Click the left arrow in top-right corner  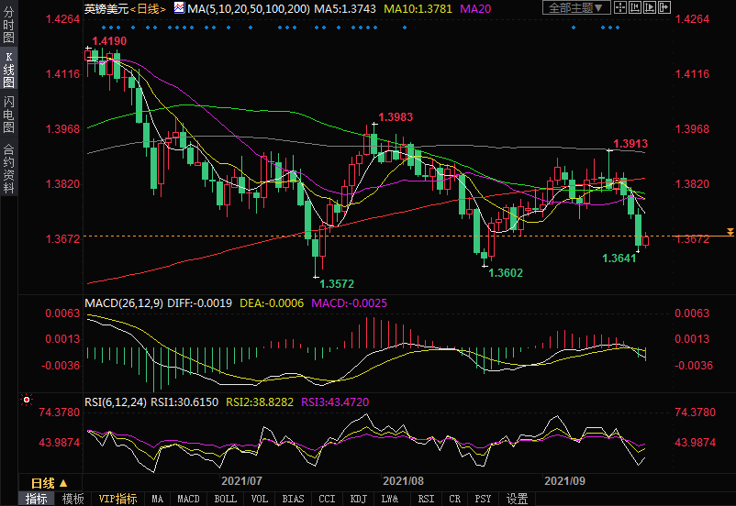coord(637,8)
